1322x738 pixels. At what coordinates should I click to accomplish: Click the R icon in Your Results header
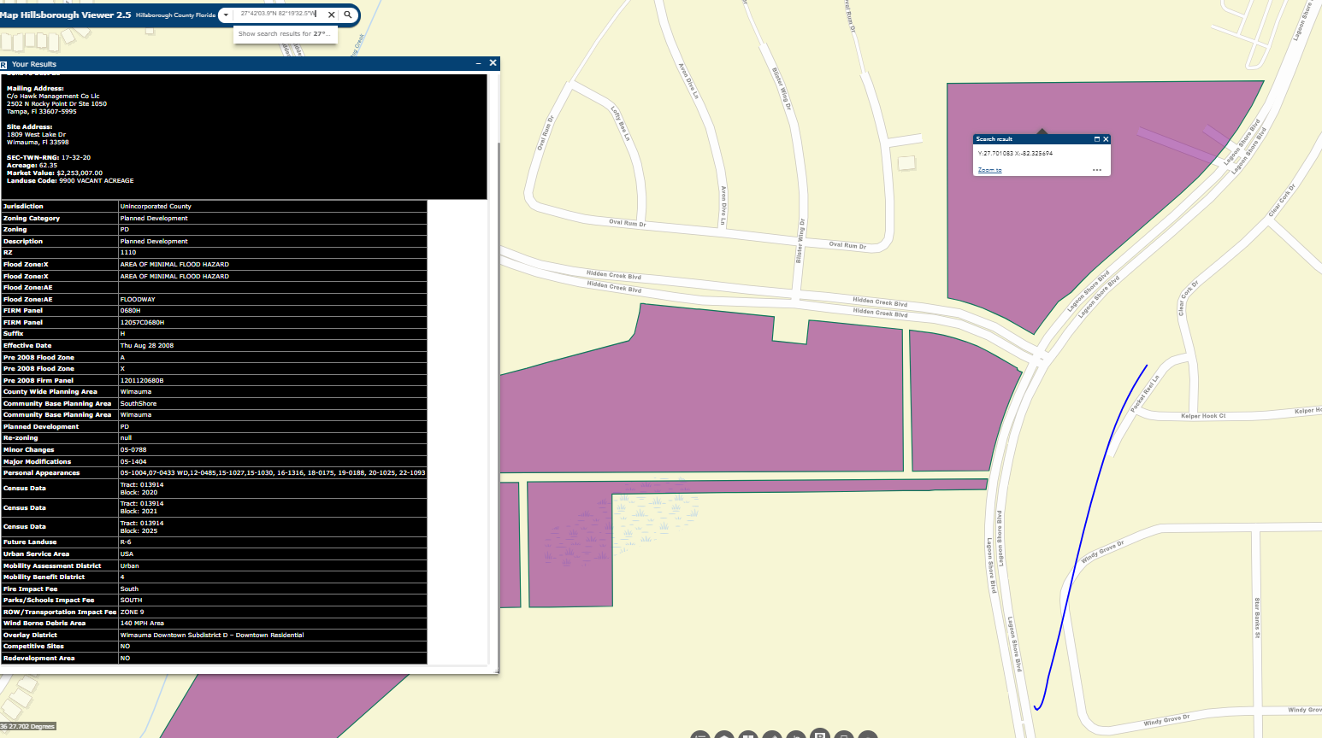(x=4, y=64)
